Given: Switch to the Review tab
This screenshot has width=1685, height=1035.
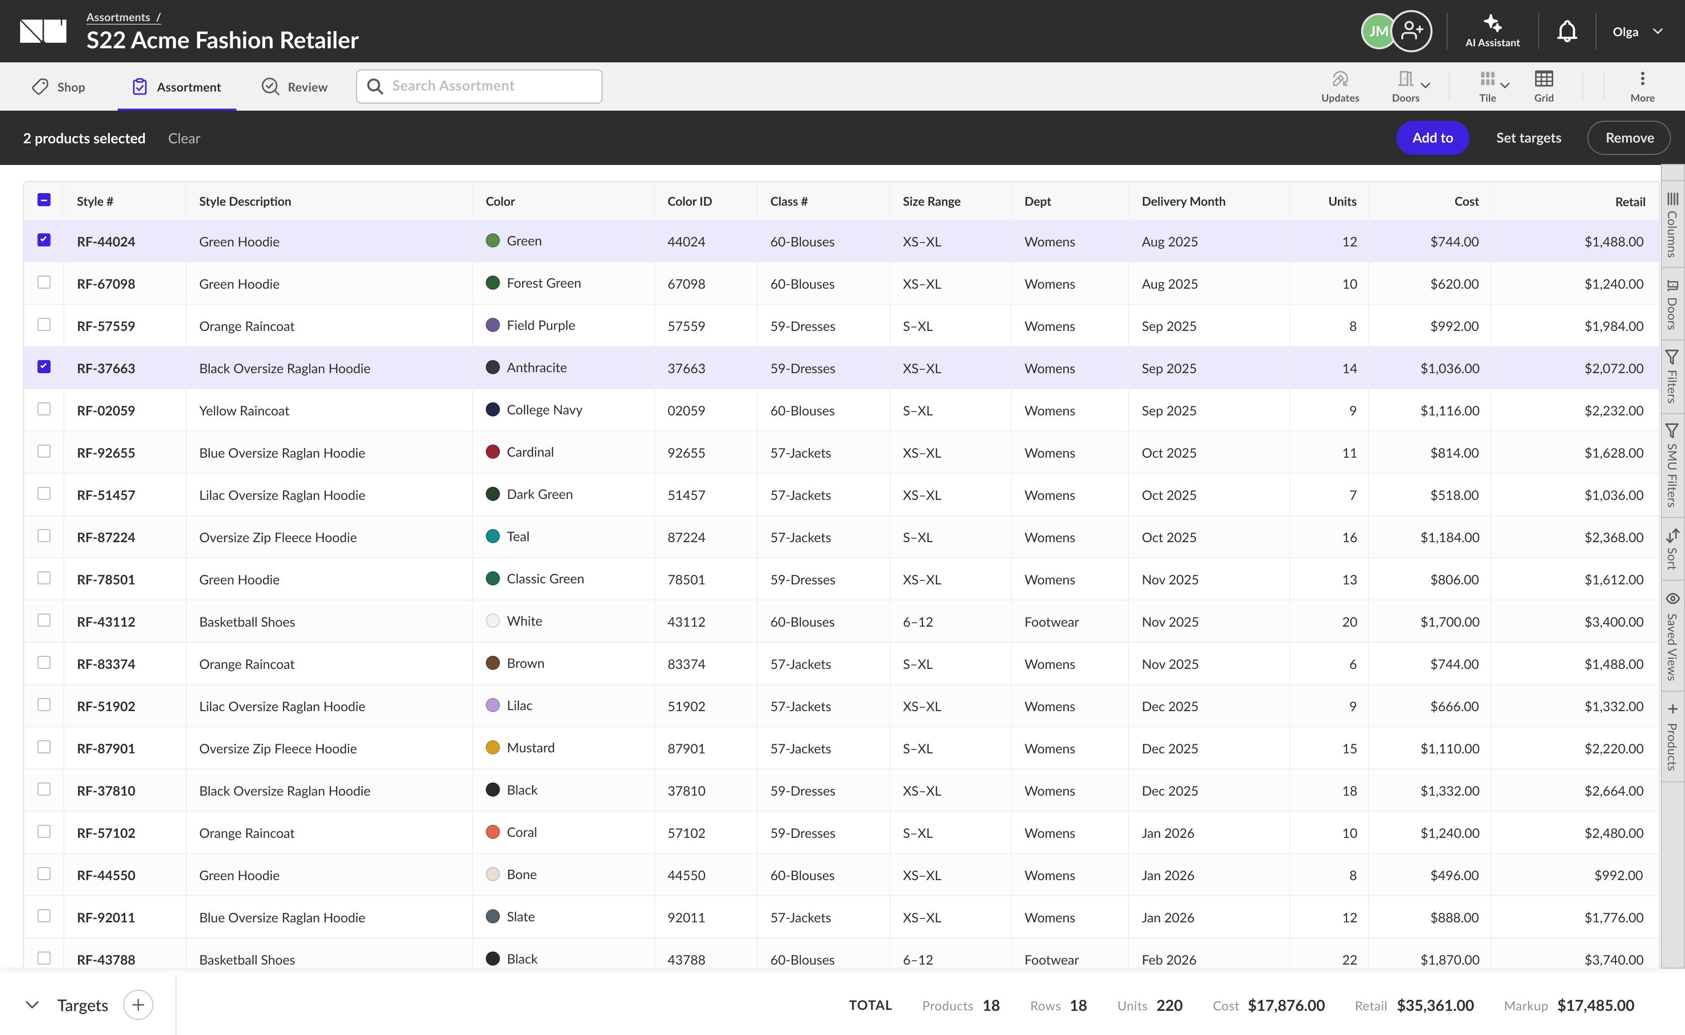Looking at the screenshot, I should point(294,87).
